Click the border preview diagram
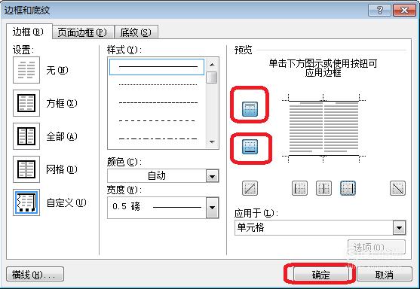 (323, 128)
